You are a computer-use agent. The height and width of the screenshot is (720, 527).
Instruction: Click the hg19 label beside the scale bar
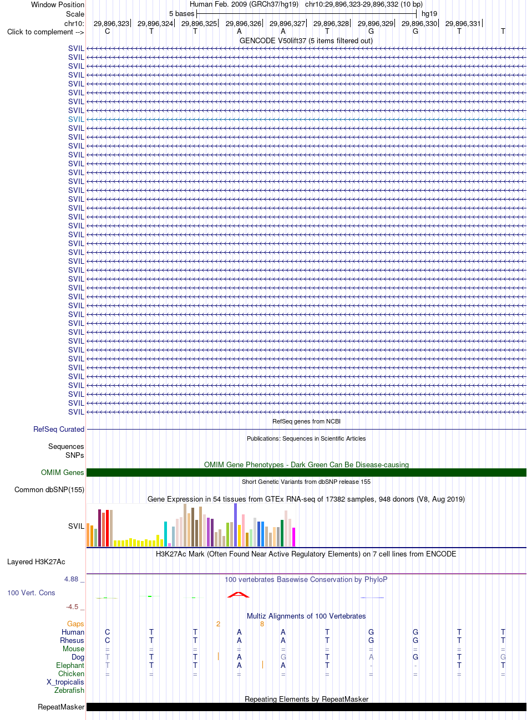point(429,13)
